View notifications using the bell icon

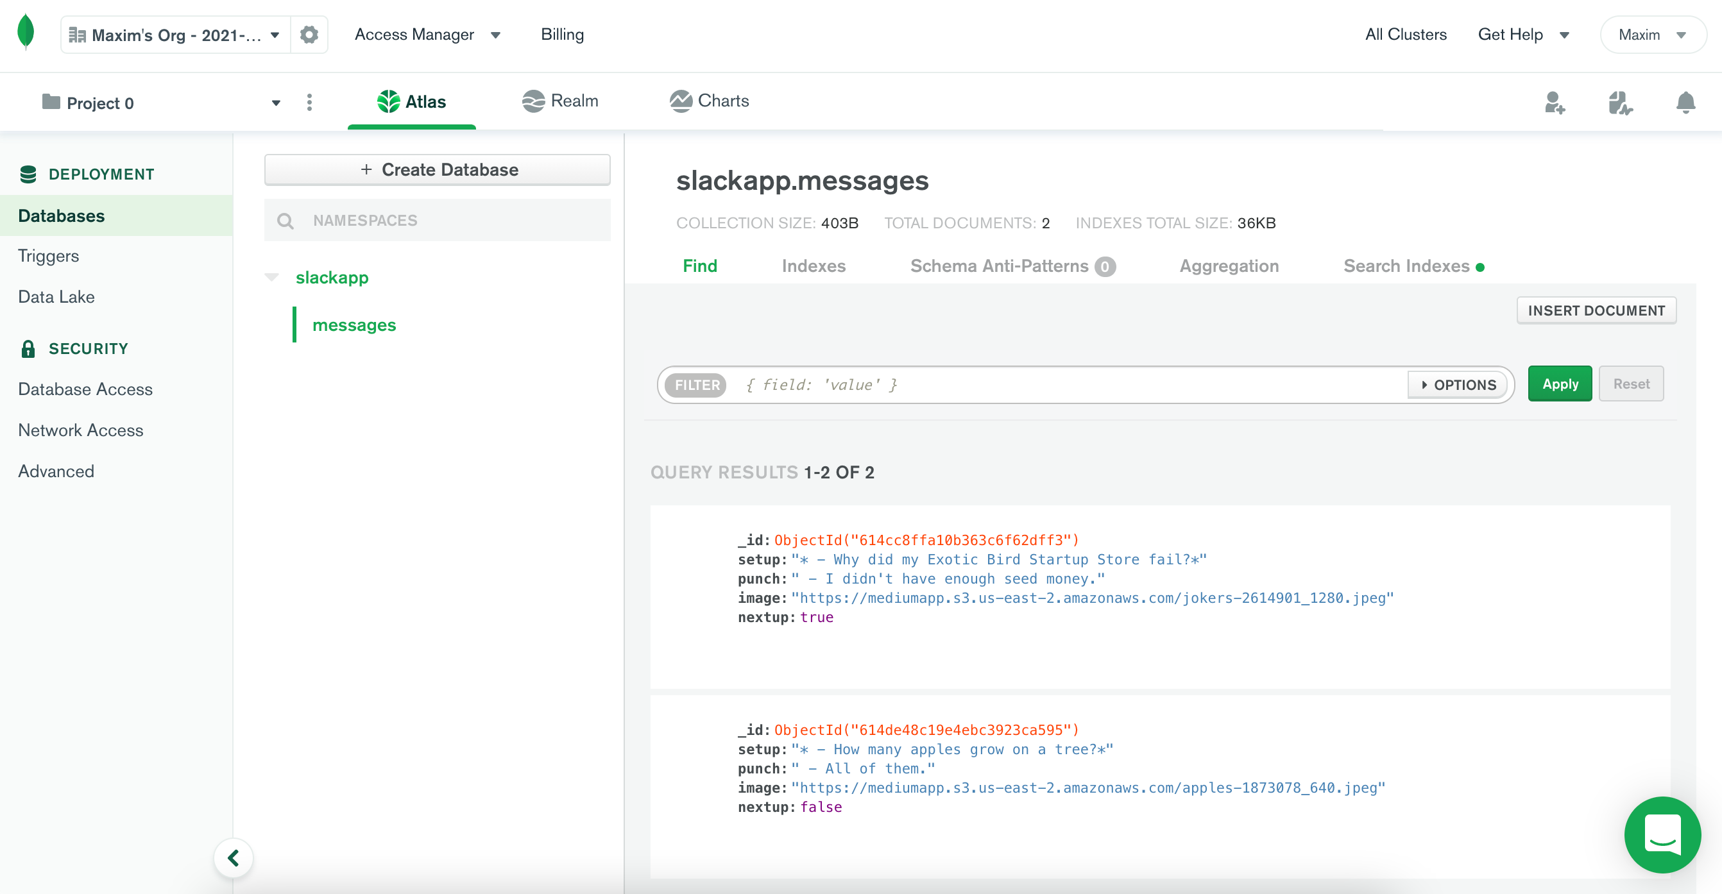pos(1685,102)
